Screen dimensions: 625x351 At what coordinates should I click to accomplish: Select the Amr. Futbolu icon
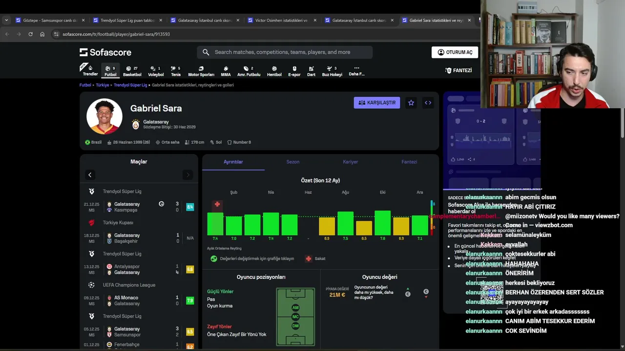tap(249, 71)
